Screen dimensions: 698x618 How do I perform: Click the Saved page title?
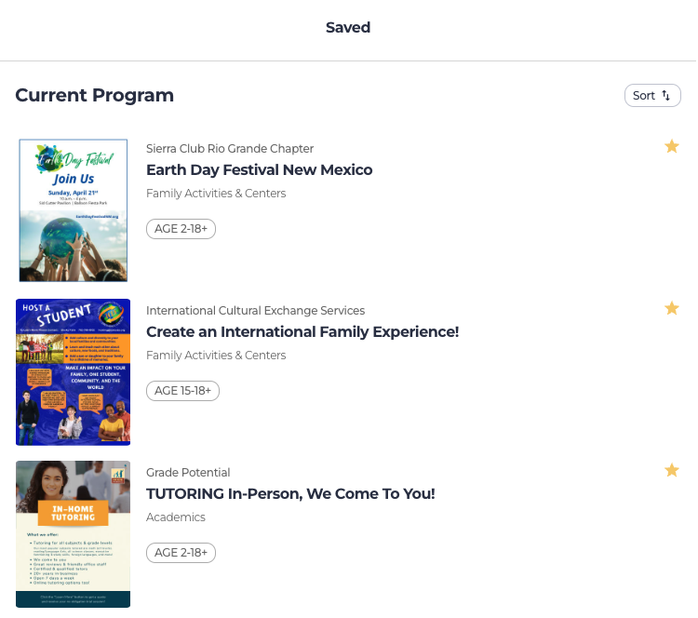point(348,28)
